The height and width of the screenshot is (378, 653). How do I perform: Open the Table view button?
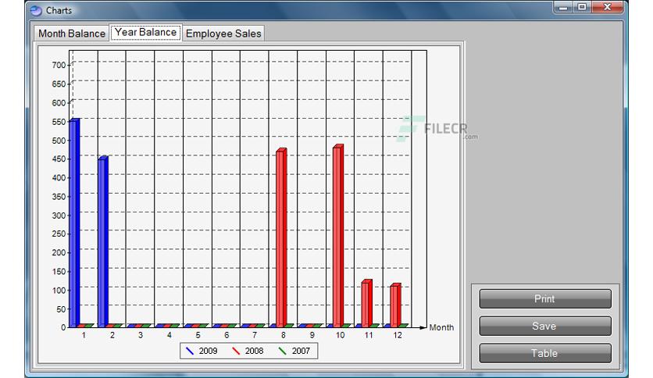545,353
